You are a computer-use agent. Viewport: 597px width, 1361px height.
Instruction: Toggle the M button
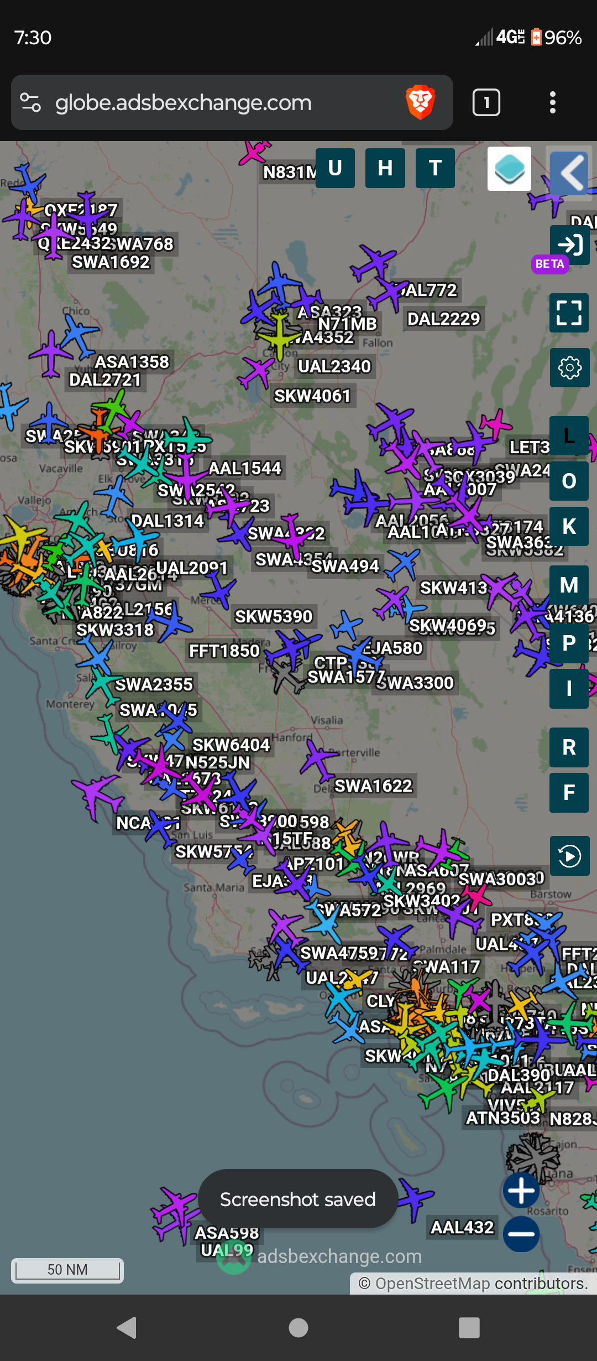pos(569,585)
